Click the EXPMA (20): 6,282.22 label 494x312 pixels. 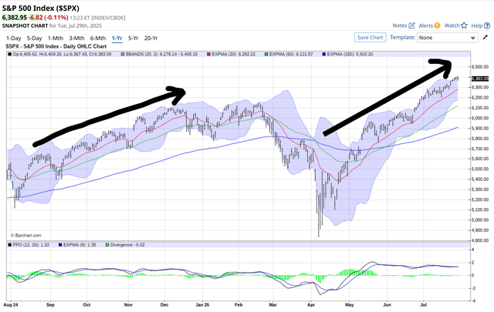[x=233, y=55]
